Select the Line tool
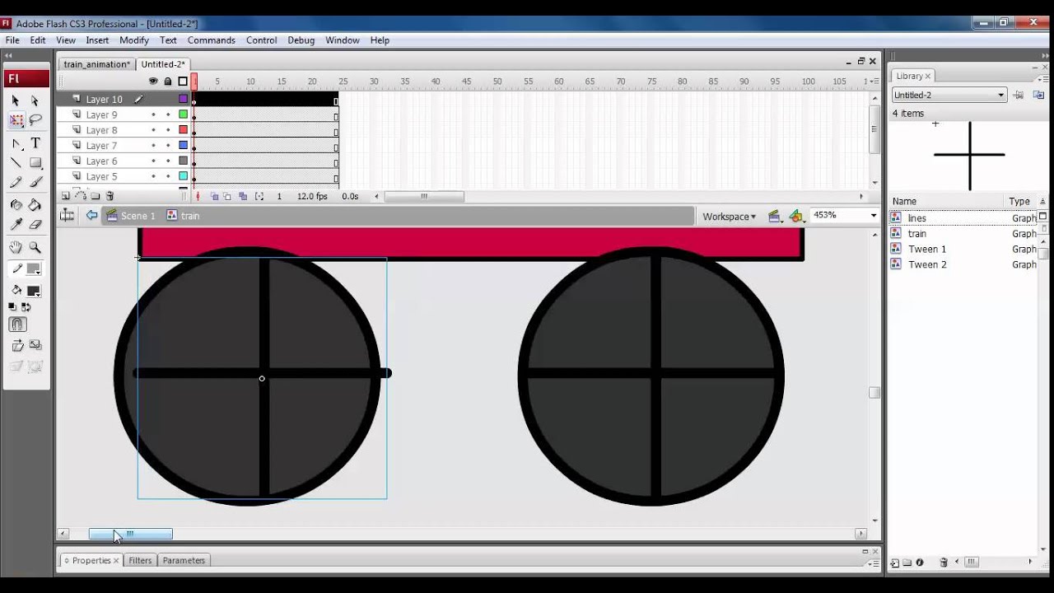 pyautogui.click(x=16, y=163)
